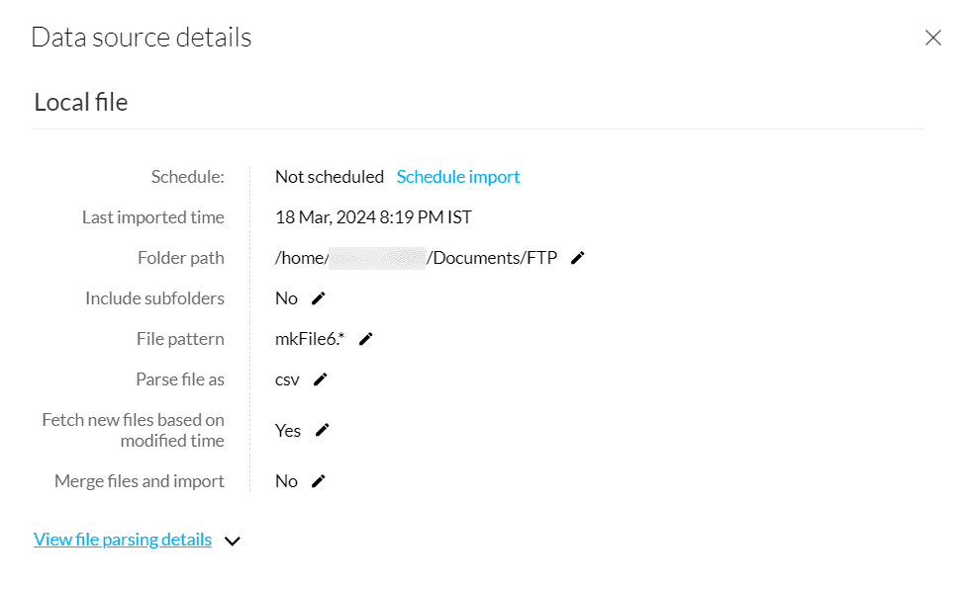Close the Data source details dialog
This screenshot has width=966, height=589.
pos(932,38)
